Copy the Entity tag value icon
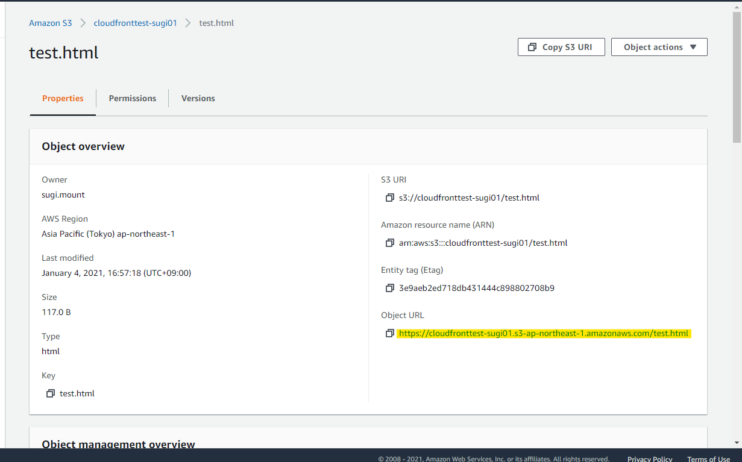 click(x=390, y=288)
